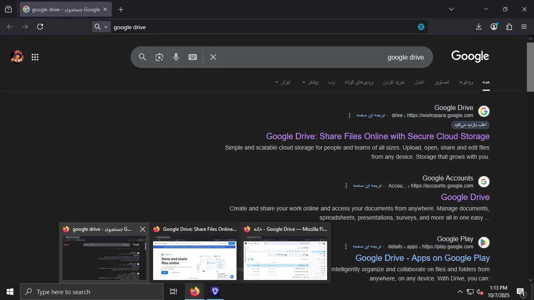
Task: Open the Google apps grid
Action: point(35,57)
